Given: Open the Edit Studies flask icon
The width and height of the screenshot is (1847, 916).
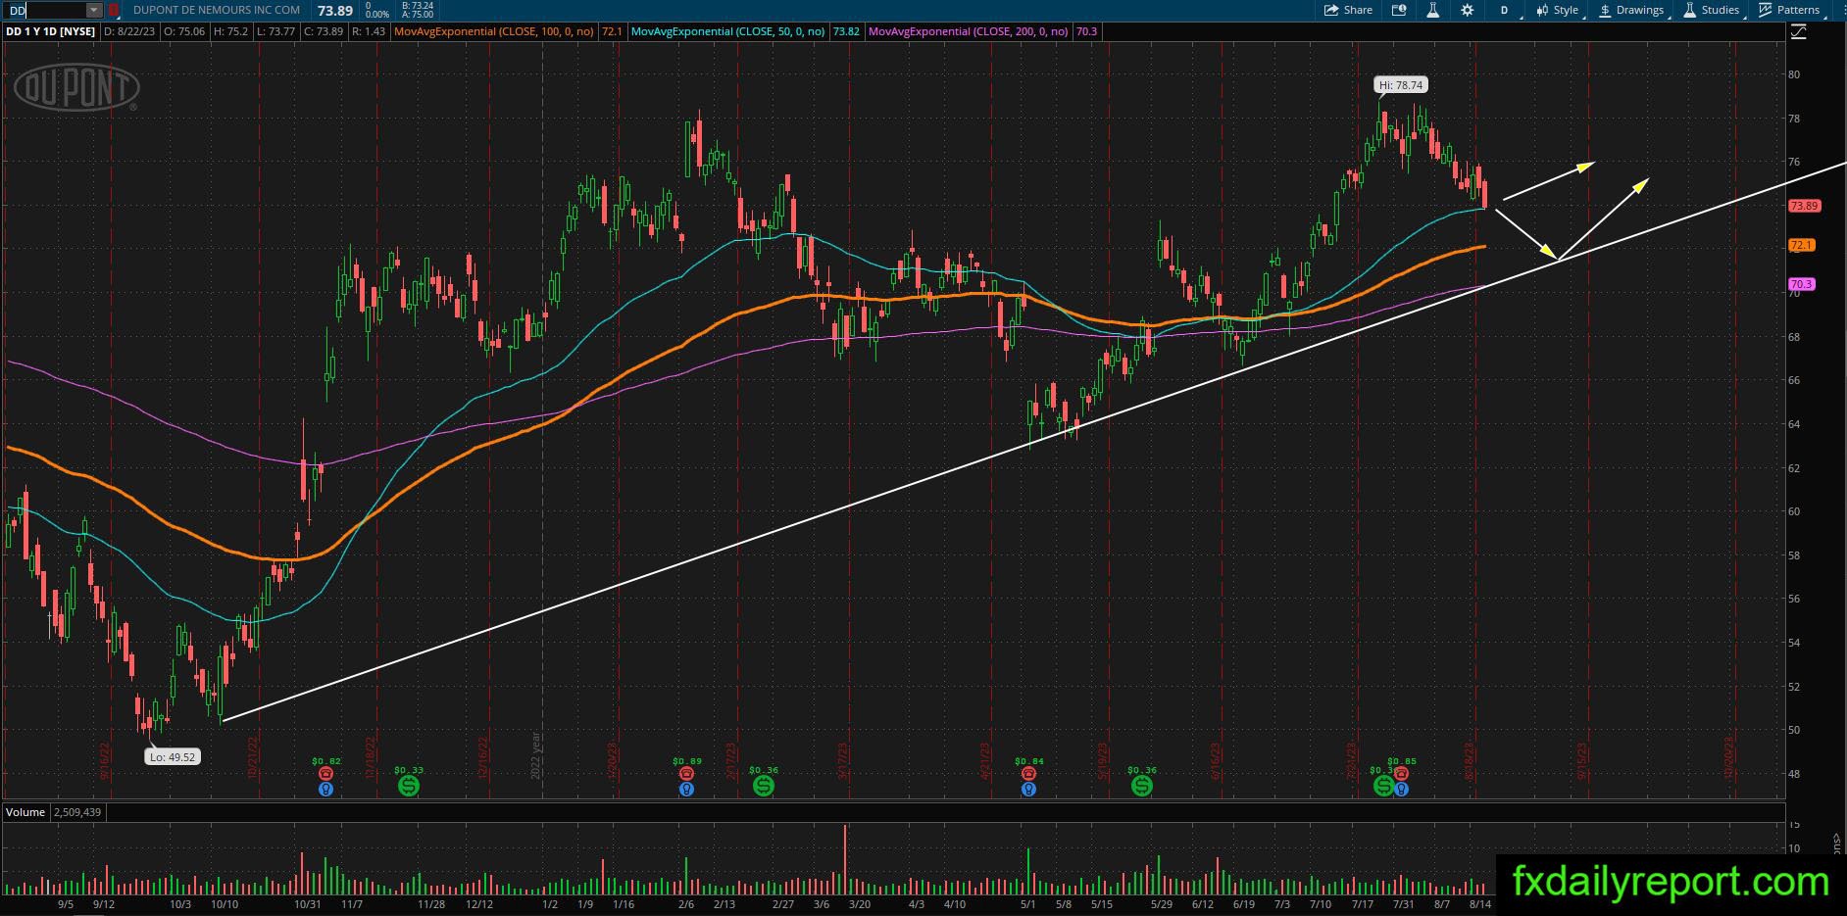Looking at the screenshot, I should click(1432, 10).
